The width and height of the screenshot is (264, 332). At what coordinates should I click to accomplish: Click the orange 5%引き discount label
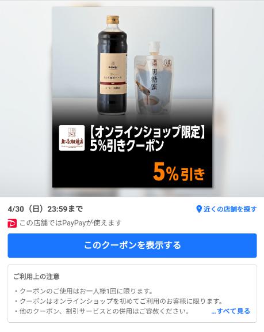pyautogui.click(x=179, y=172)
